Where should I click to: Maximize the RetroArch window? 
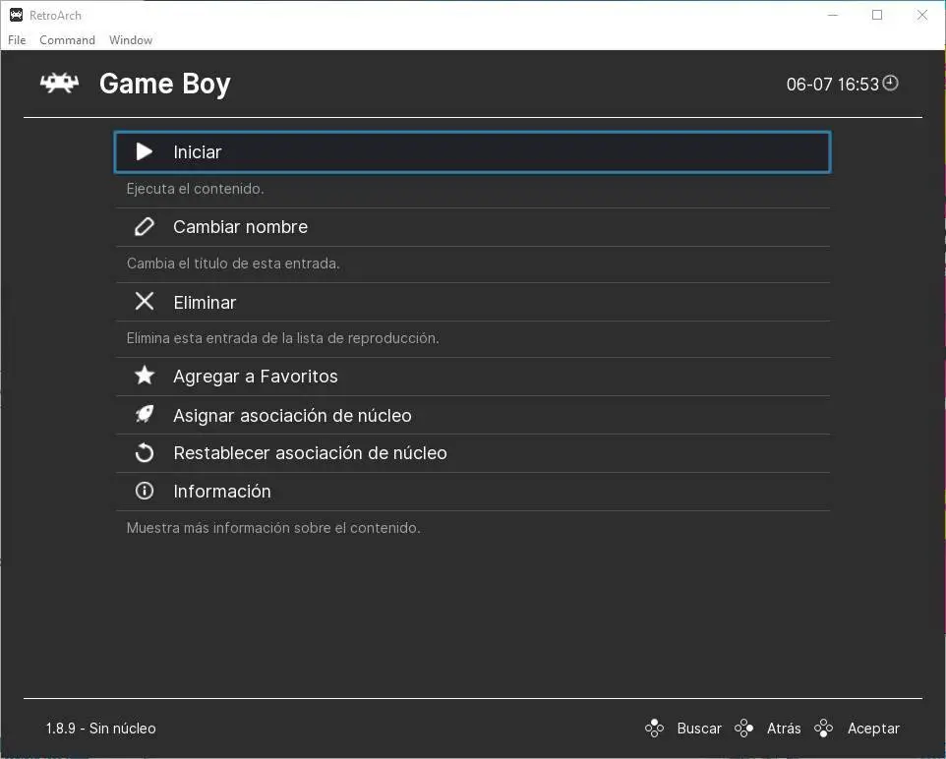pos(877,15)
